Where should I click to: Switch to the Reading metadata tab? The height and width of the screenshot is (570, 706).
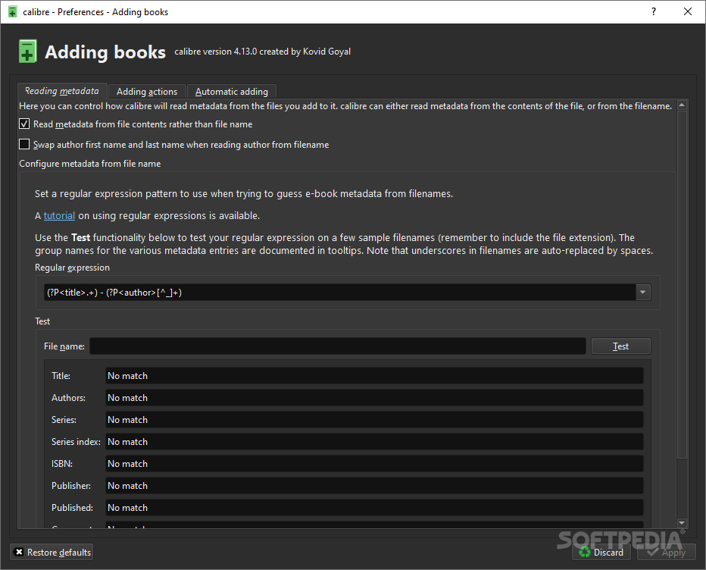(62, 91)
